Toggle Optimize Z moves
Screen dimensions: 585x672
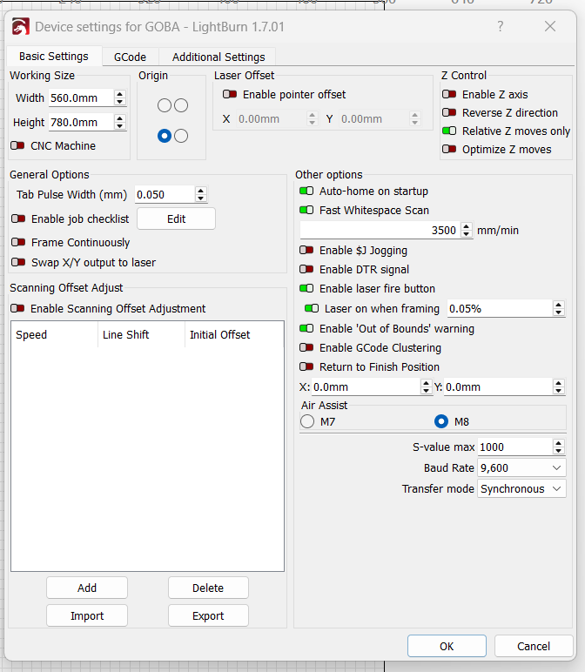pos(449,150)
